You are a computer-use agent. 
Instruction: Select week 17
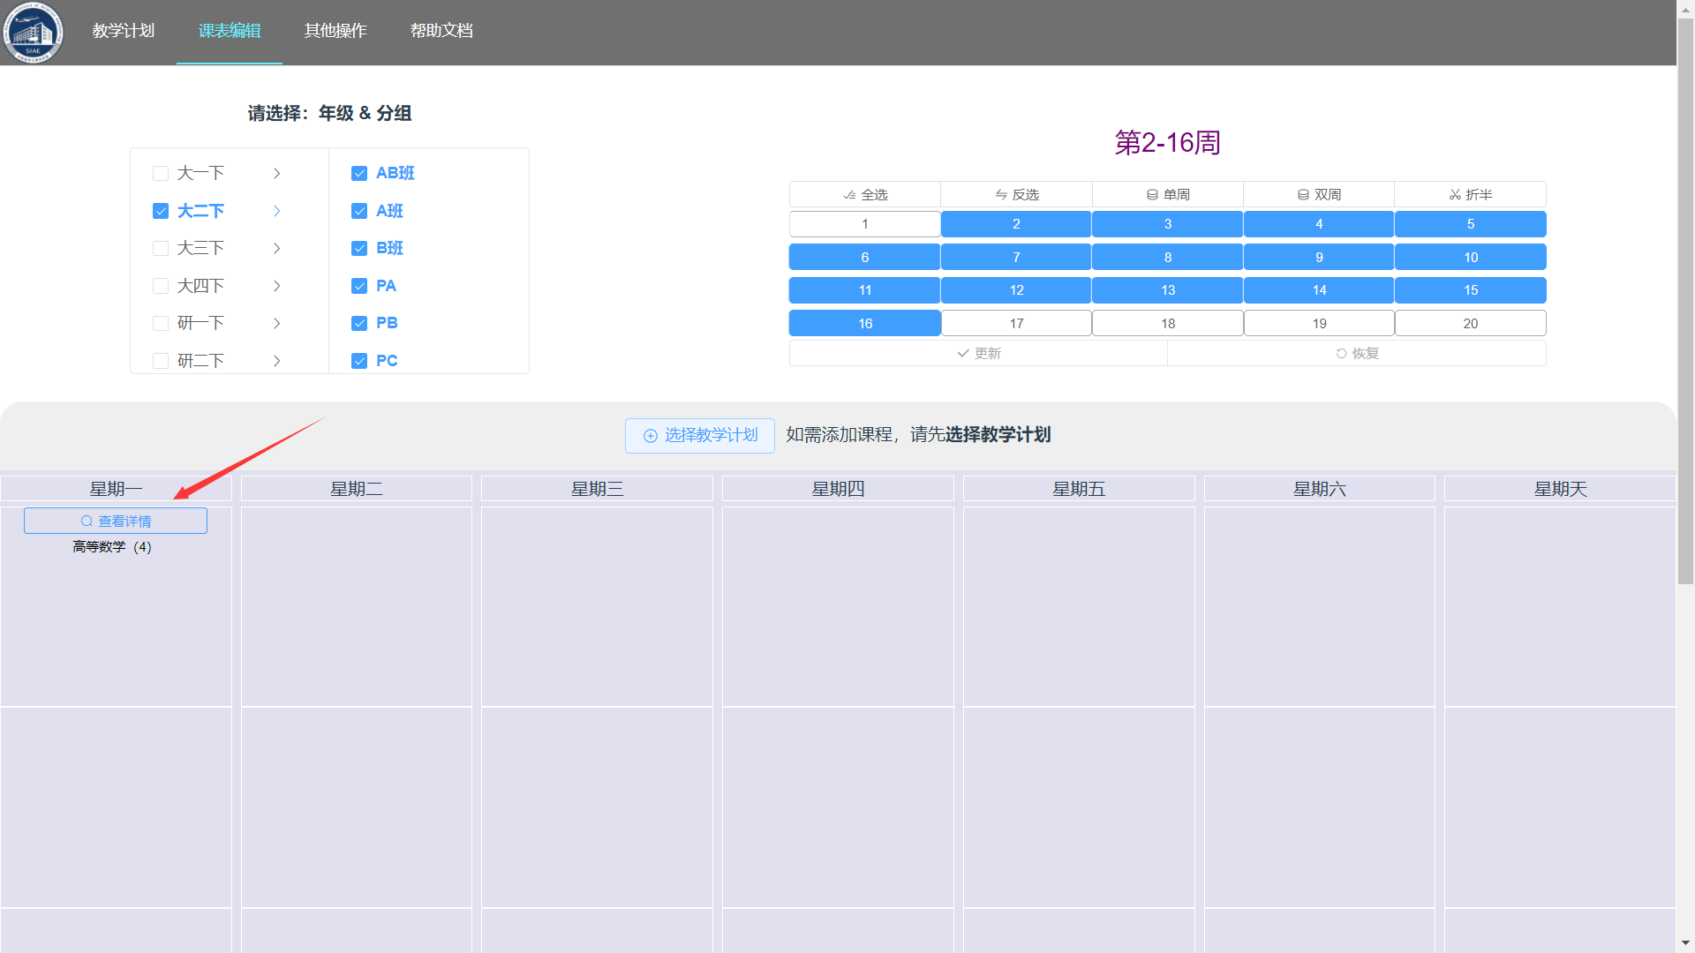coord(1016,323)
